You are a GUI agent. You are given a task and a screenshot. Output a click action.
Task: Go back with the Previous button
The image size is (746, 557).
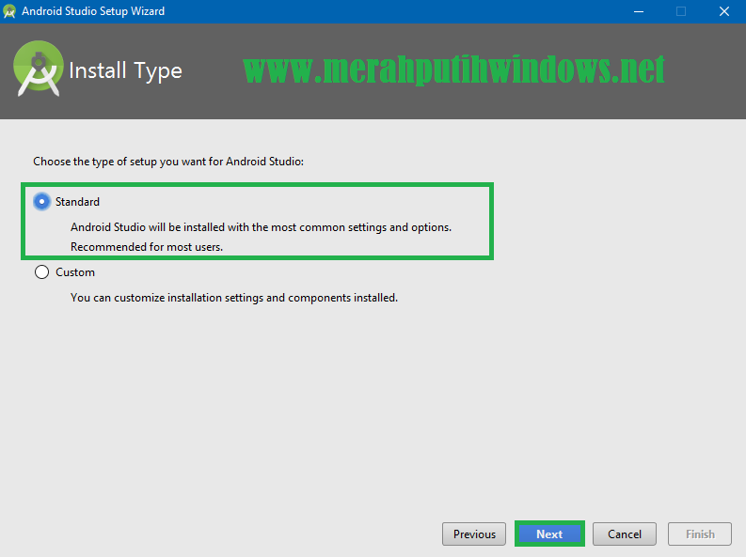pos(474,534)
